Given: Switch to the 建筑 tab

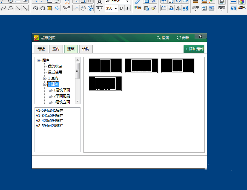Looking at the screenshot, I should [x=71, y=49].
